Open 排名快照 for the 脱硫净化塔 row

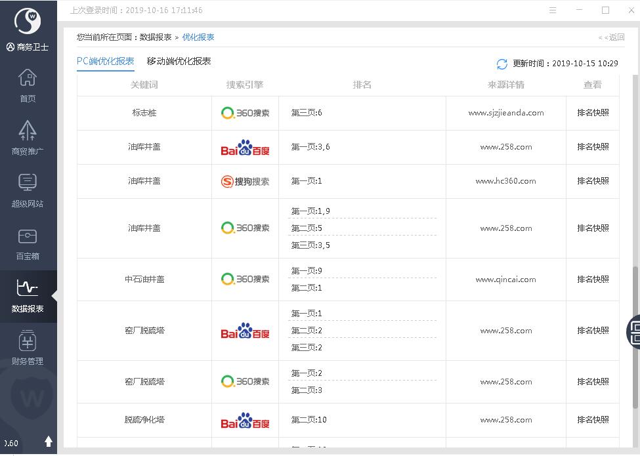[x=593, y=420]
